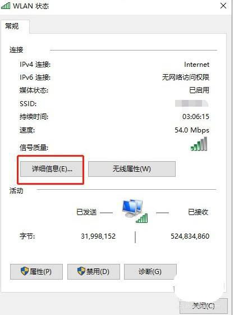Click the WLAN signal icon in title bar

[x=6, y=6]
